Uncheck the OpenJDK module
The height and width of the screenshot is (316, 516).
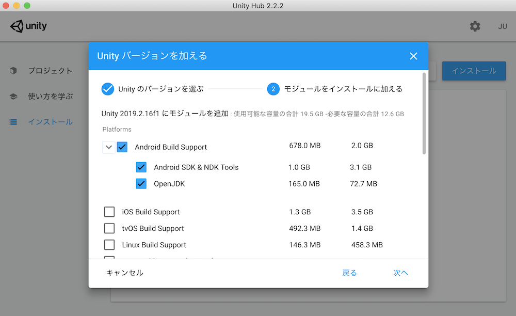(141, 184)
